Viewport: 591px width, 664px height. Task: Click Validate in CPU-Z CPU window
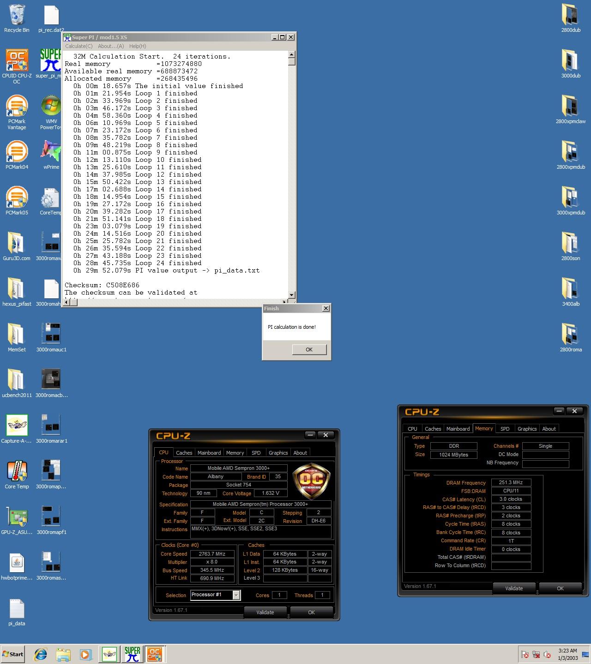265,612
